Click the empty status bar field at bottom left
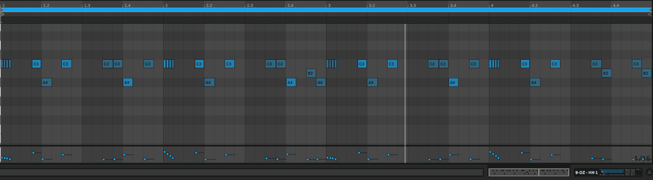Screen dimensions: 653x180 242,172
